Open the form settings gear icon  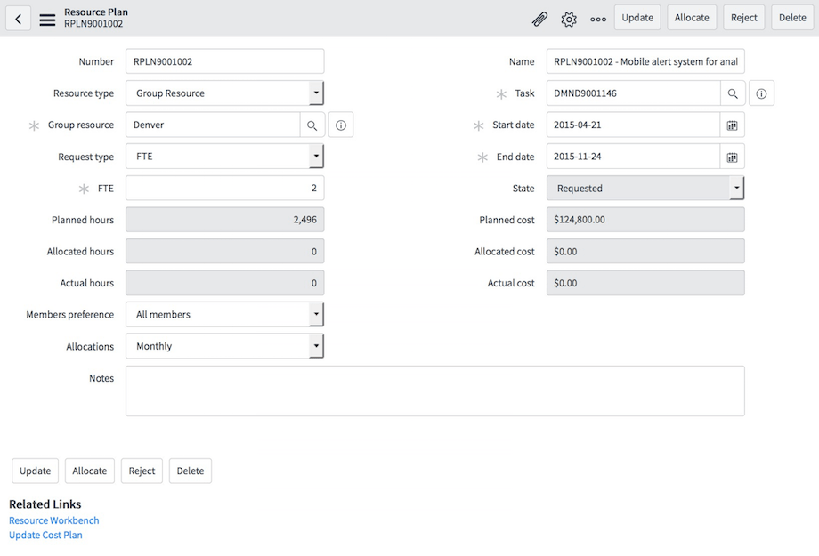coord(569,18)
